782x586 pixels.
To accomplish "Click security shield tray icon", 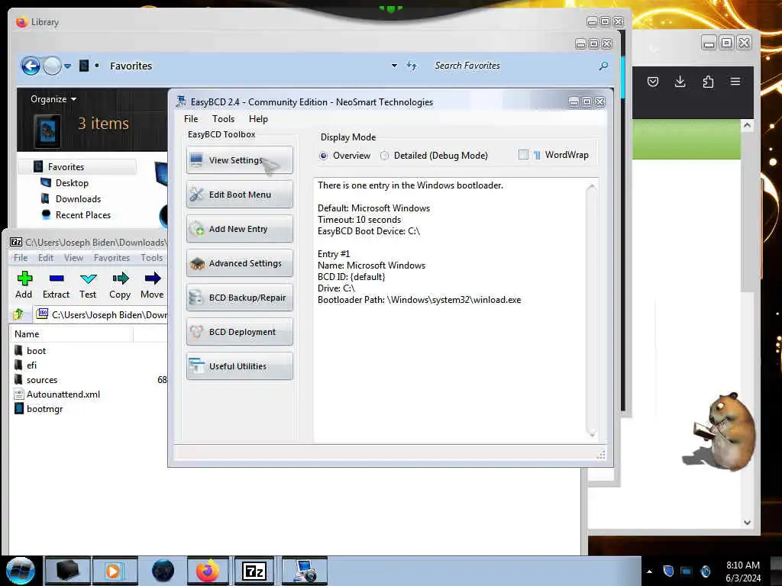I will [x=668, y=571].
